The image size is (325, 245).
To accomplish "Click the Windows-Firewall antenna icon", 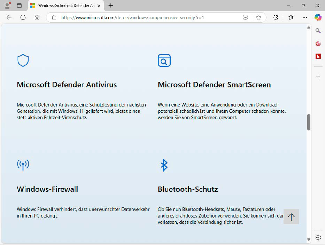I will click(x=23, y=165).
